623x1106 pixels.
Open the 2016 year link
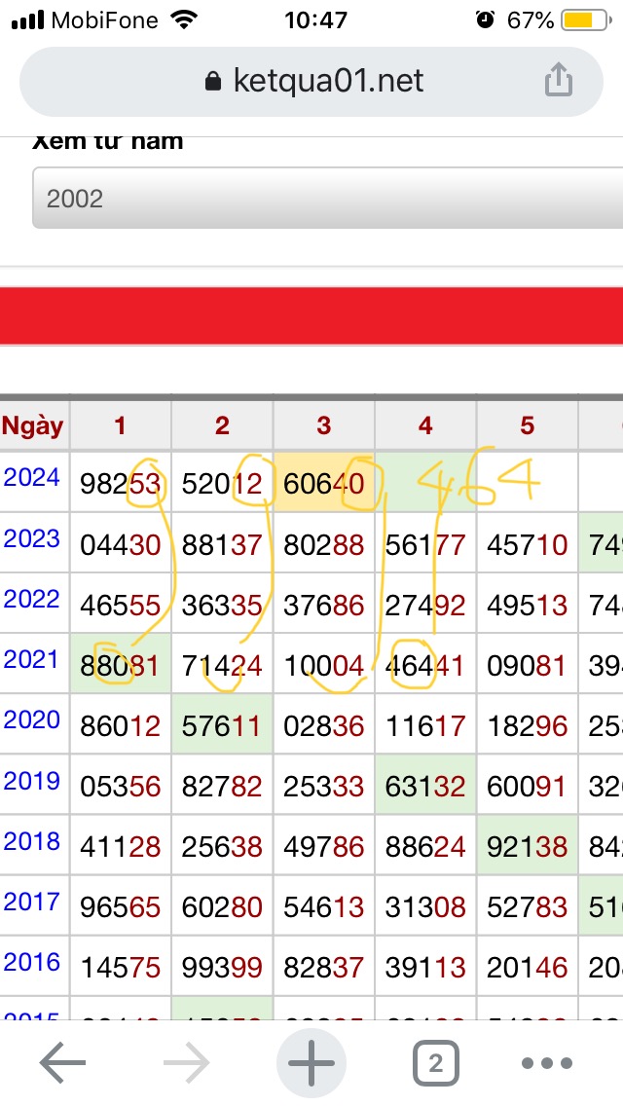click(31, 962)
